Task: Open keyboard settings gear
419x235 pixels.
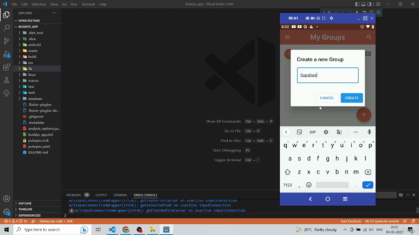Action: (326, 132)
